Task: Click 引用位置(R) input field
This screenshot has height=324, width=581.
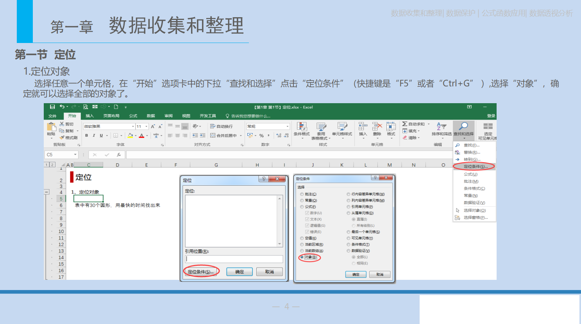Action: point(234,259)
